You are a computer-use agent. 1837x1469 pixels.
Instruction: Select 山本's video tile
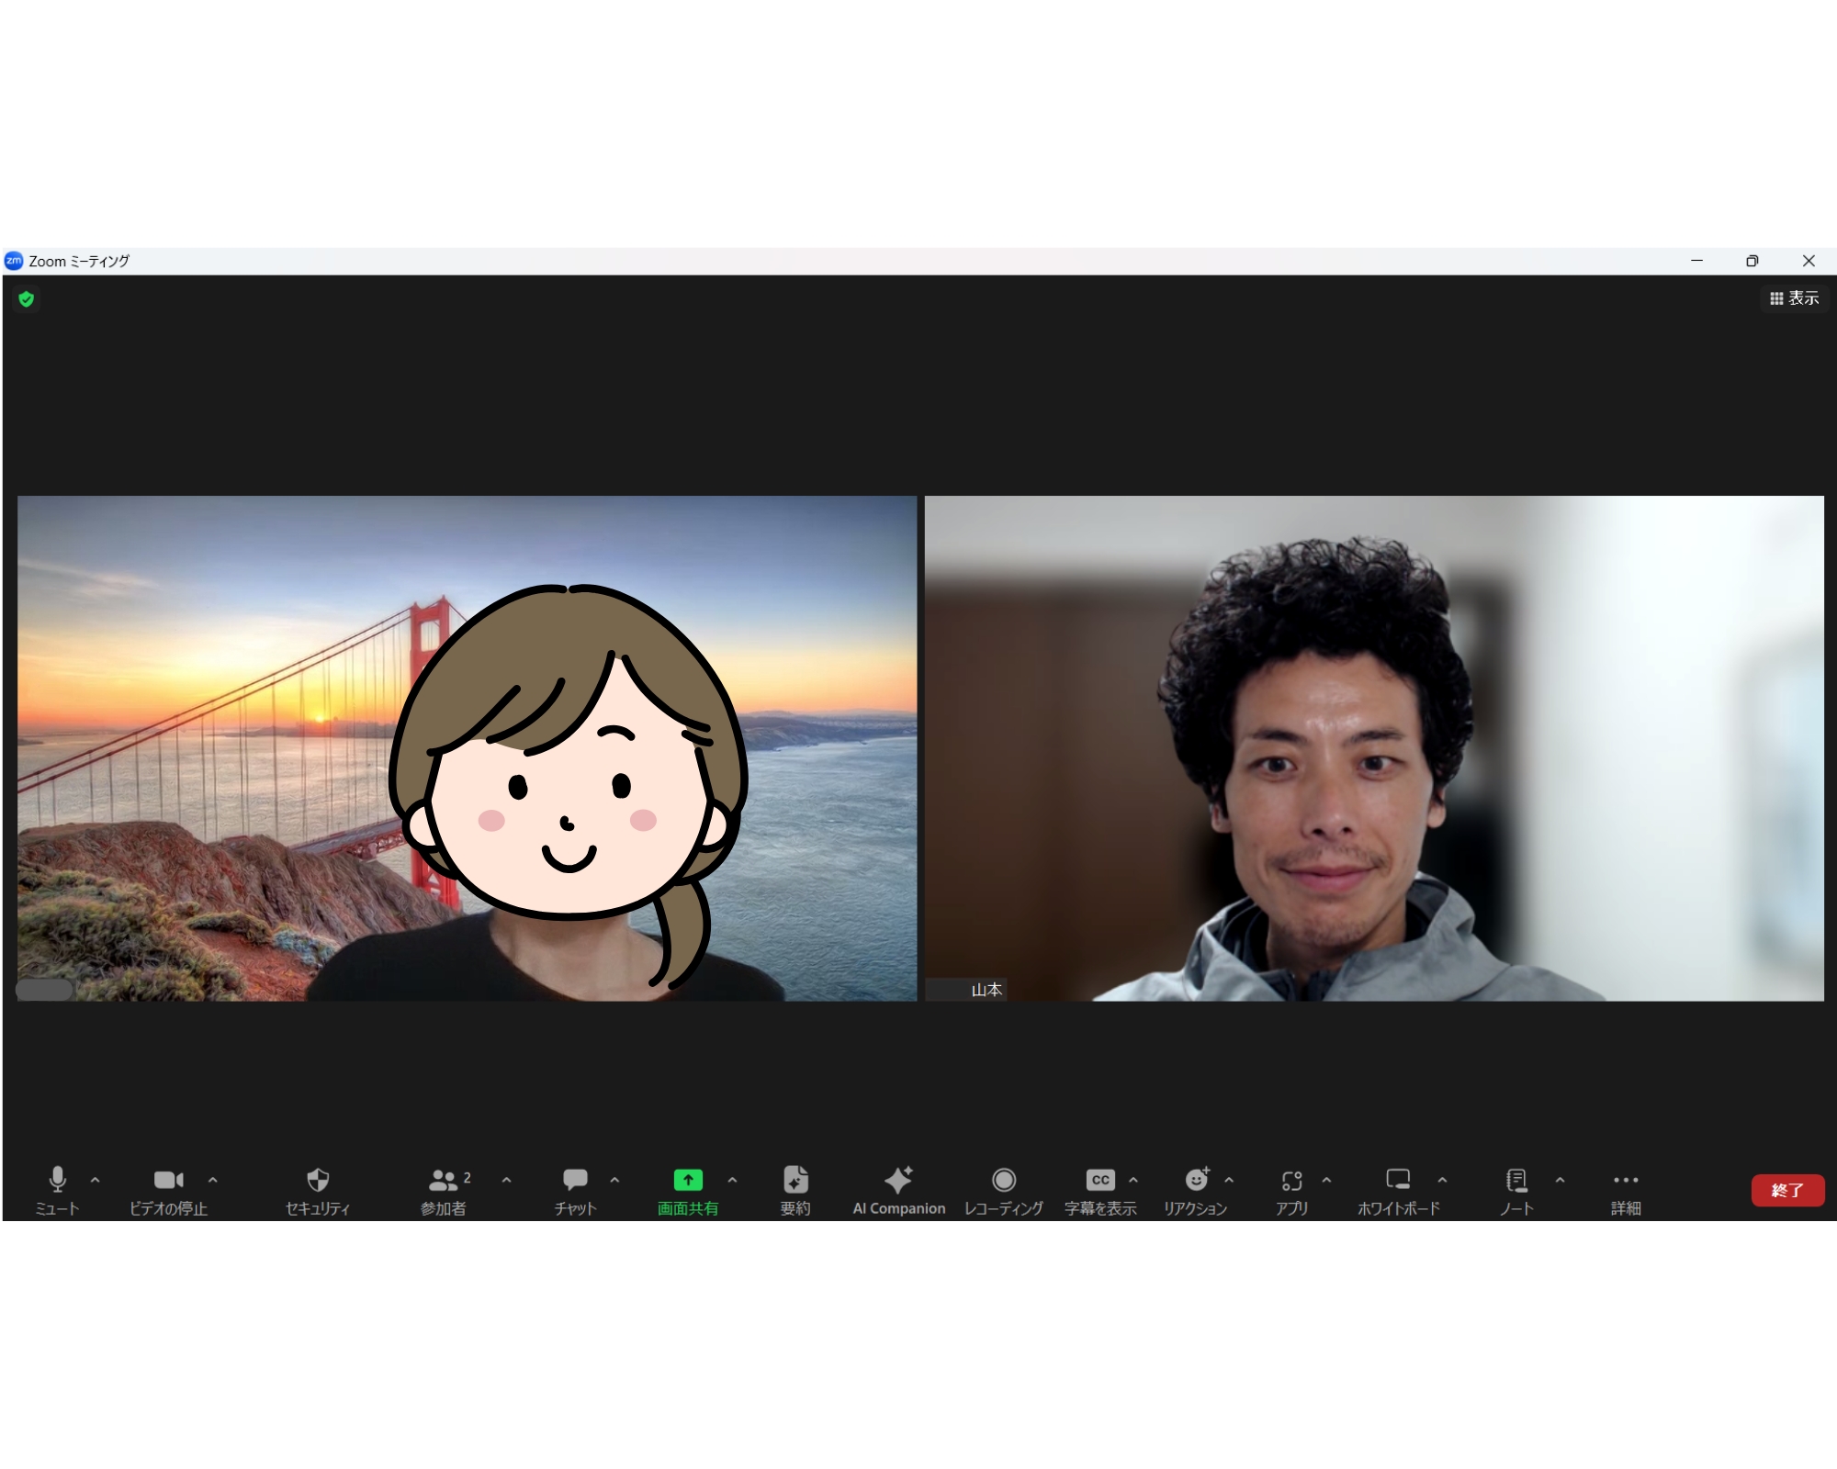[x=1373, y=748]
